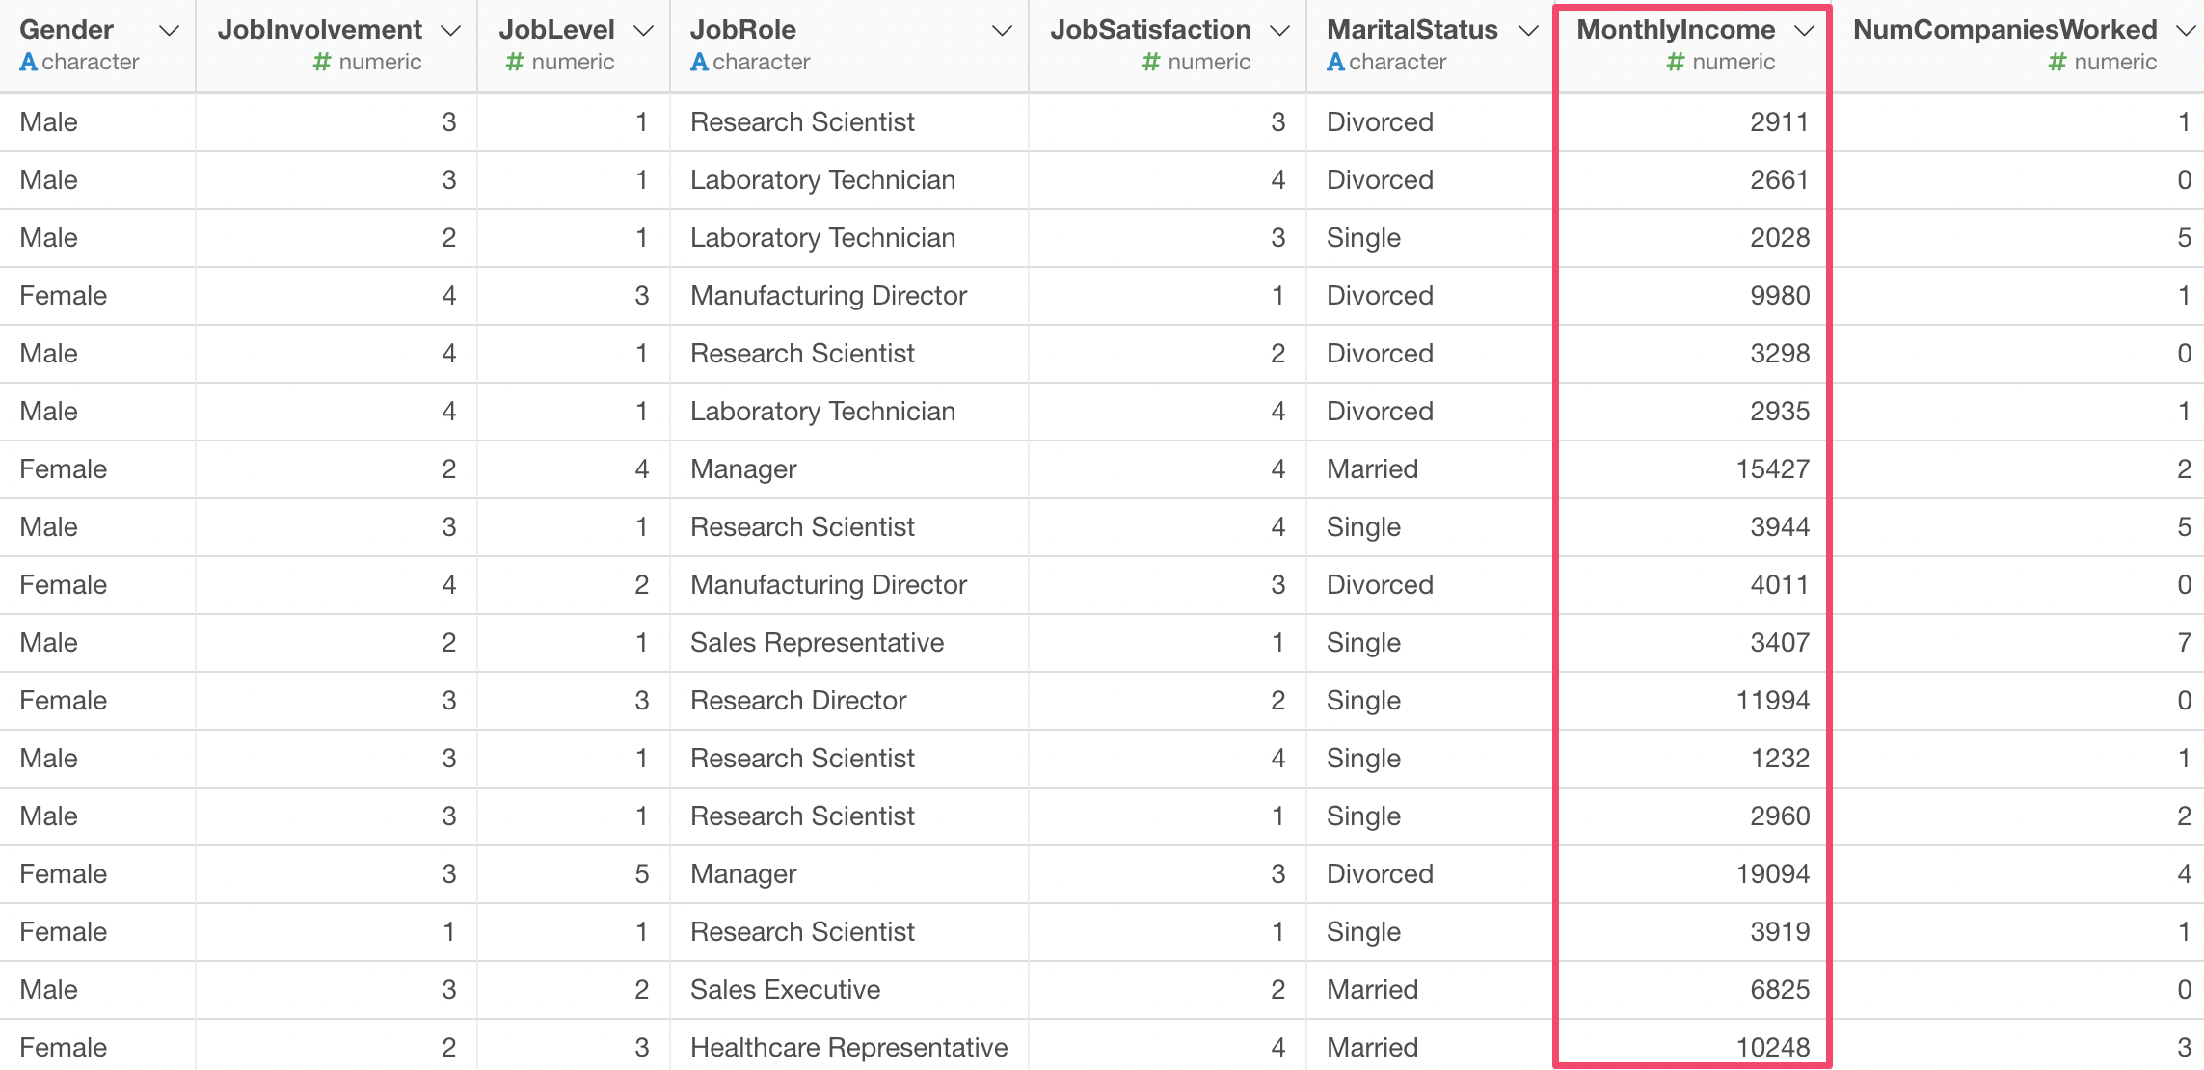
Task: Click Manufacturing Director in the 9980 income row
Action: tap(828, 296)
